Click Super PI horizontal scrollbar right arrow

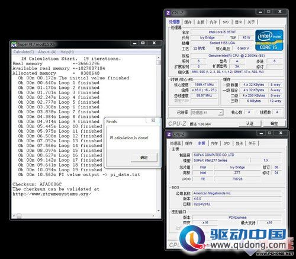[x=153, y=216]
